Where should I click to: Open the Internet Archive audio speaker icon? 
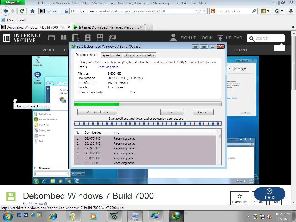click(88, 38)
